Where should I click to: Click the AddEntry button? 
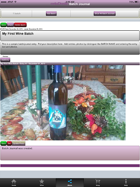pyautogui.click(x=5, y=60)
